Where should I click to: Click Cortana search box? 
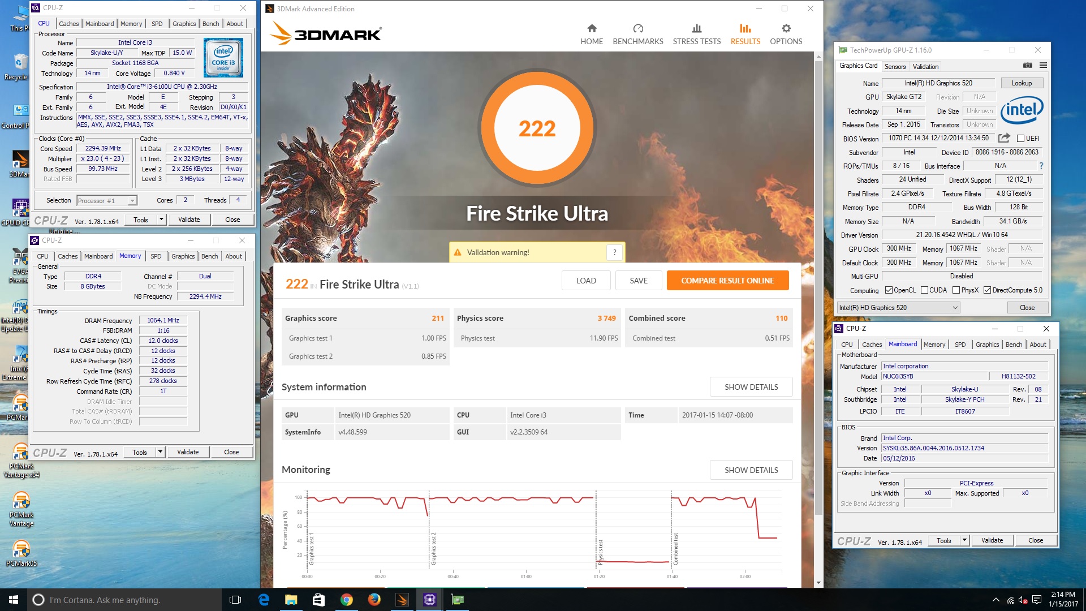(x=124, y=600)
